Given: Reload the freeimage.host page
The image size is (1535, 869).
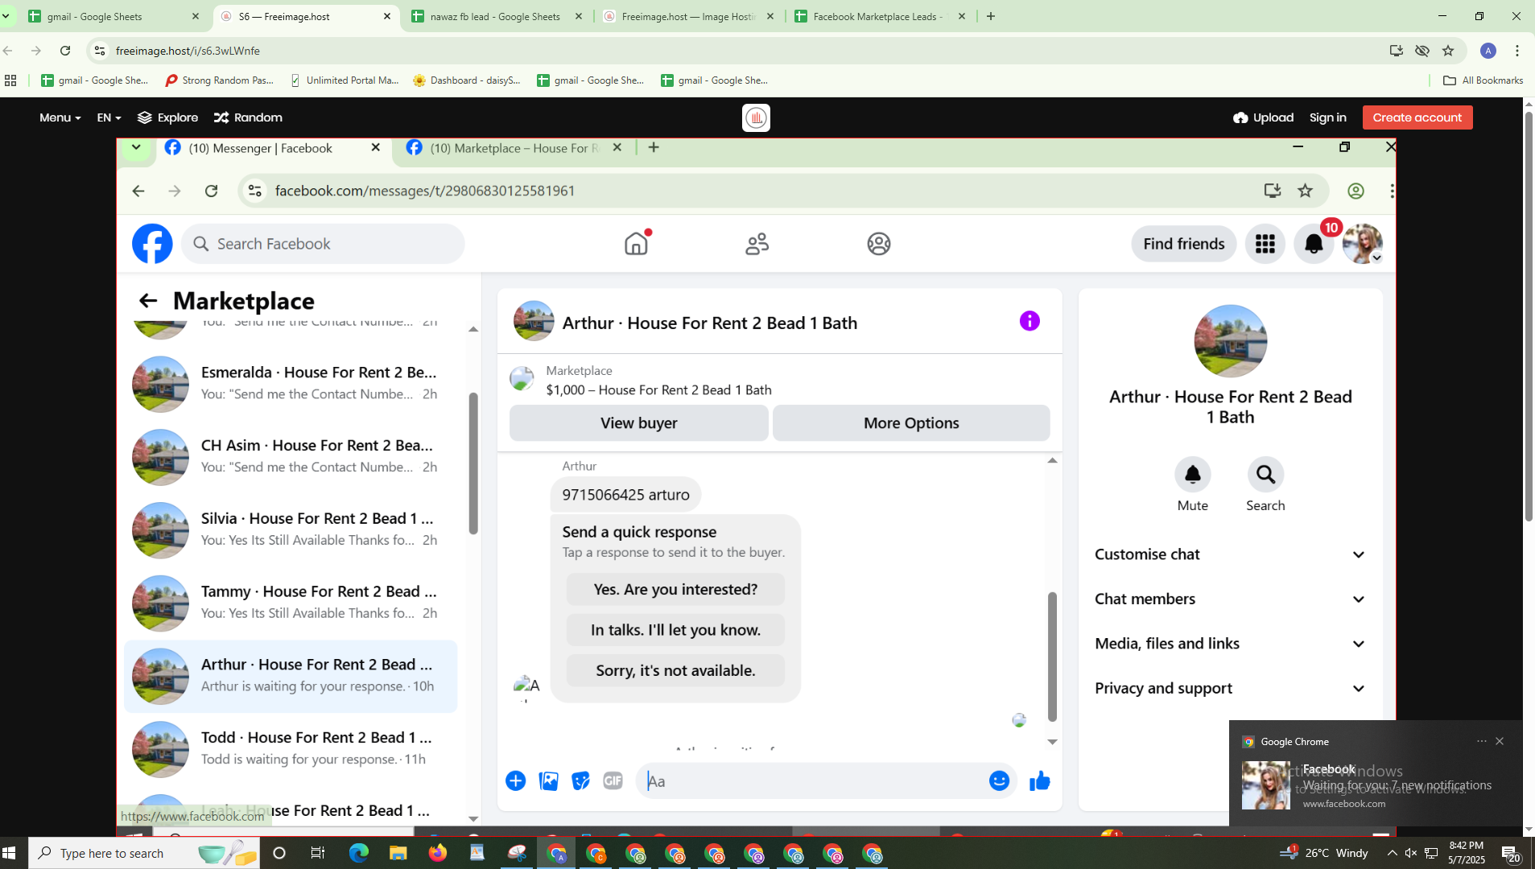Looking at the screenshot, I should tap(65, 51).
